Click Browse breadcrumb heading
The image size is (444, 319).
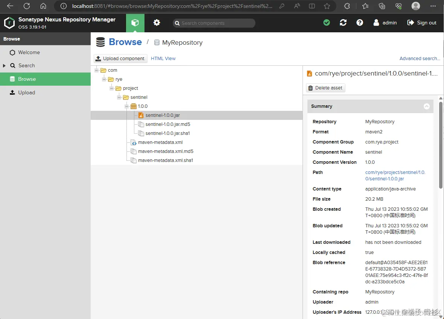pyautogui.click(x=125, y=42)
